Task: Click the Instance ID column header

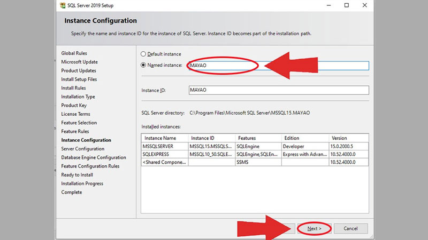Action: 212,138
